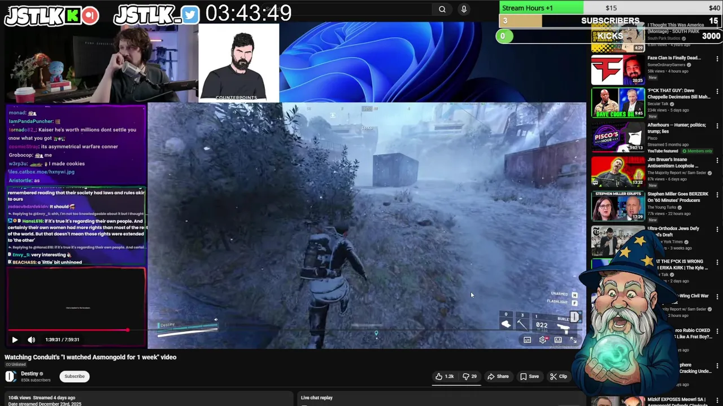The height and width of the screenshot is (406, 723).
Task: Enter fullscreen with the player's fullscreen icon
Action: (573, 339)
